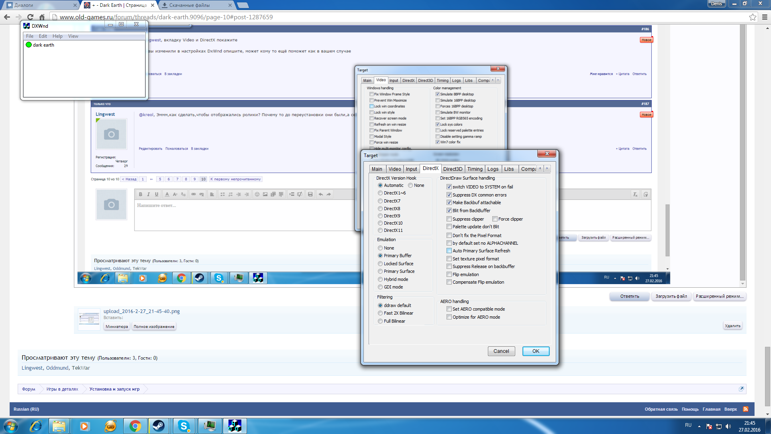The image size is (771, 434).
Task: Enable Auto Primary Surface Refresh checkbox
Action: click(449, 251)
